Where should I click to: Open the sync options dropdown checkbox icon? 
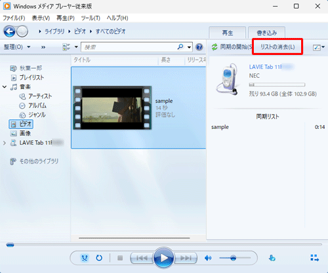point(319,47)
